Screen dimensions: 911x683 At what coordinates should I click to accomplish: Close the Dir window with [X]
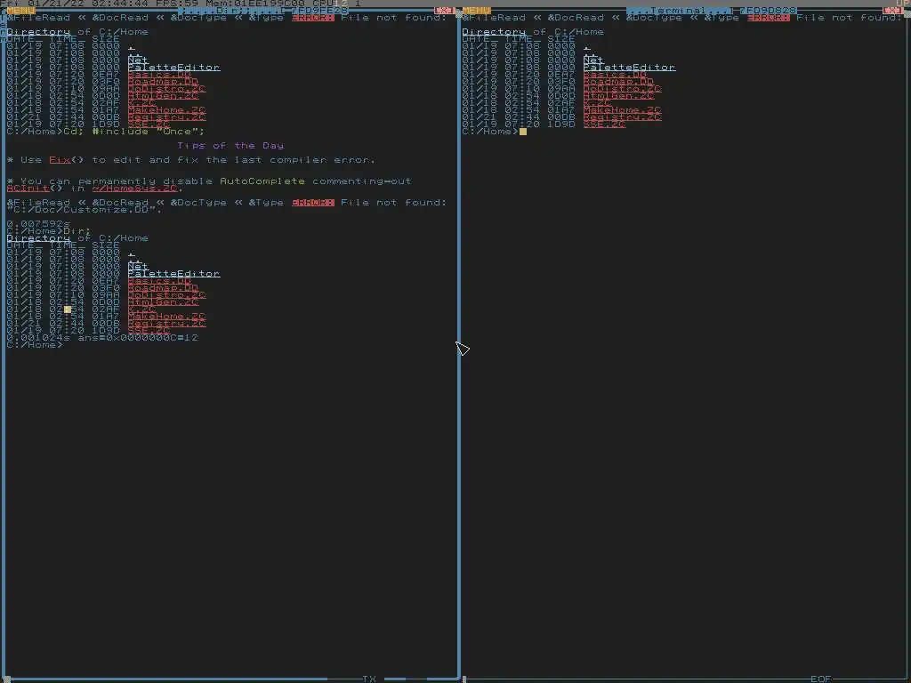coord(445,11)
